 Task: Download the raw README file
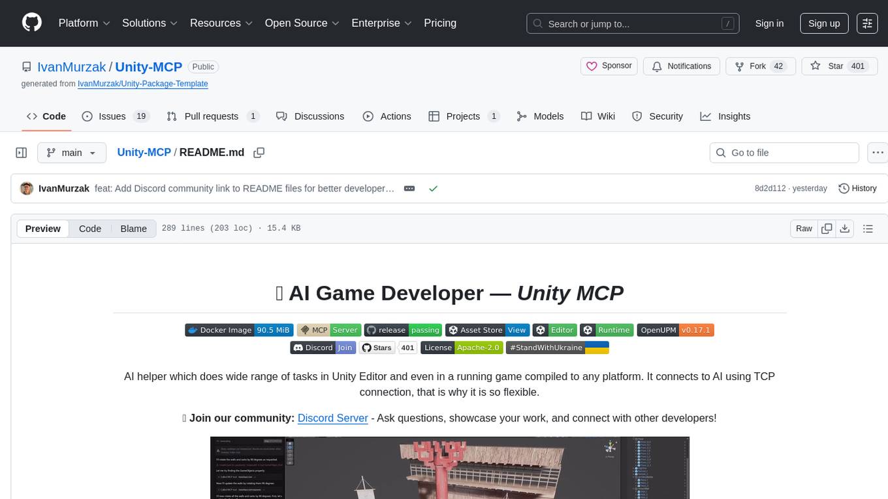click(845, 229)
